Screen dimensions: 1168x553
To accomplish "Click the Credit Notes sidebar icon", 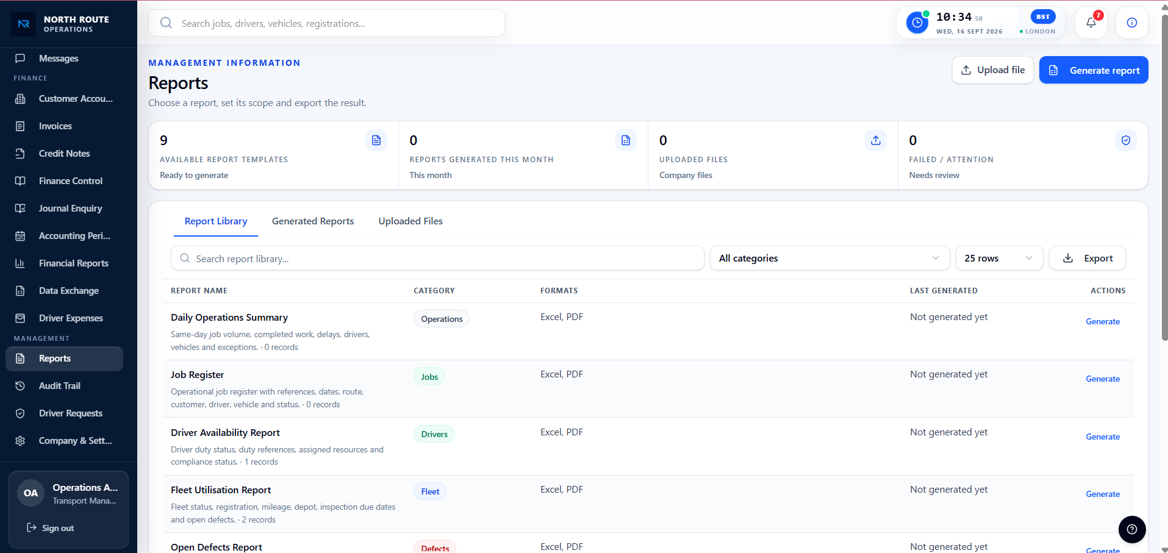I will [20, 154].
